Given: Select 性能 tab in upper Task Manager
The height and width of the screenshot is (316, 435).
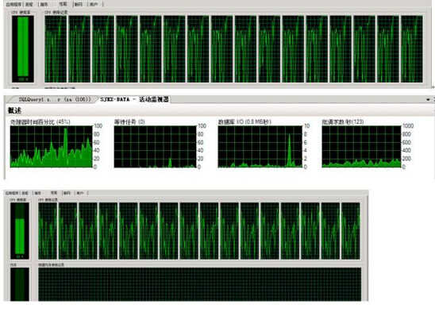Looking at the screenshot, I should click(x=63, y=4).
